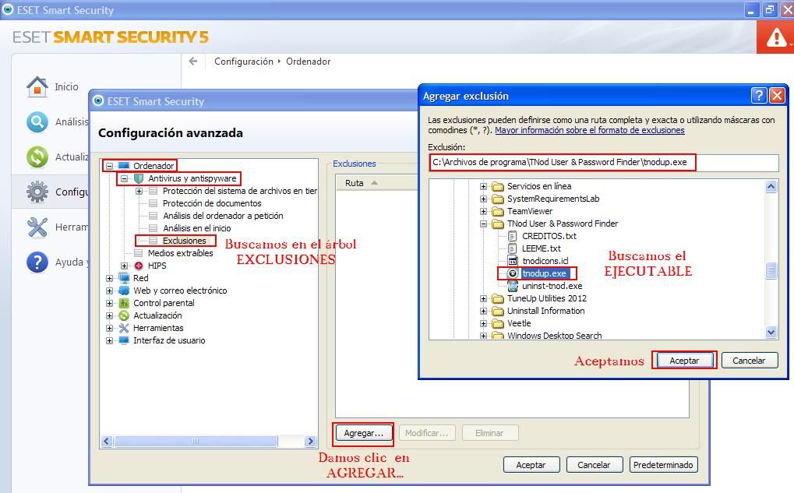Select Protección de documentos tree item
Viewport: 794px width, 493px height.
212,203
